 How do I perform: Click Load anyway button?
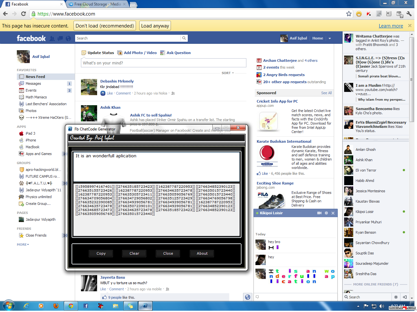155,26
